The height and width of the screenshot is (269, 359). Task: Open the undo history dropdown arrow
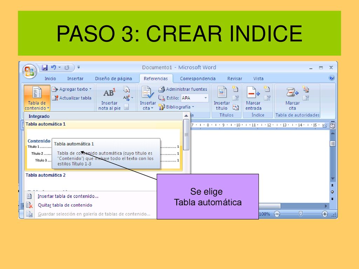pyautogui.click(x=60, y=68)
